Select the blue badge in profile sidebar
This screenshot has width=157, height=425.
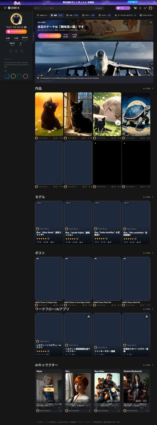point(7,76)
